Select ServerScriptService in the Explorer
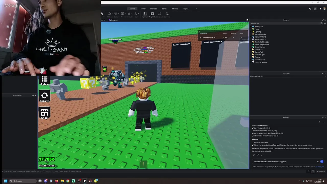This screenshot has width=327, height=184. click(x=262, y=44)
